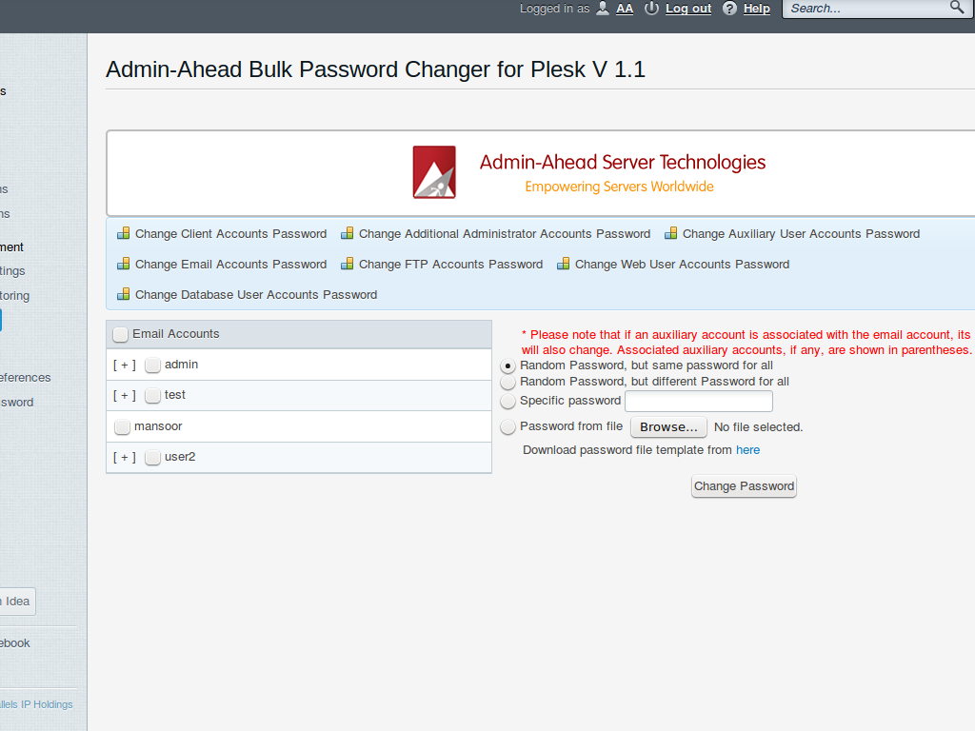Select all Email Accounts via header checkbox
Viewport: 975px width, 731px height.
point(120,334)
